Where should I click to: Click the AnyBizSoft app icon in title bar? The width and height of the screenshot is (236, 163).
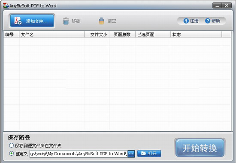[x=6, y=6]
